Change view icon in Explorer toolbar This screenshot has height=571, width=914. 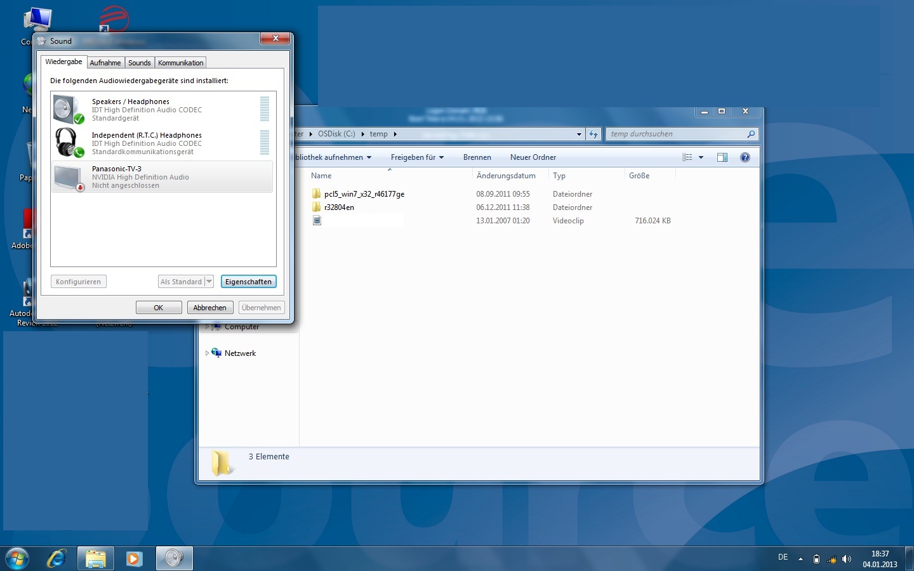pyautogui.click(x=687, y=157)
